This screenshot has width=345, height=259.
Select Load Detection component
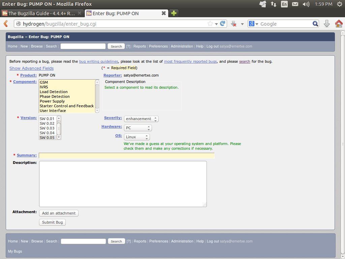point(67,92)
